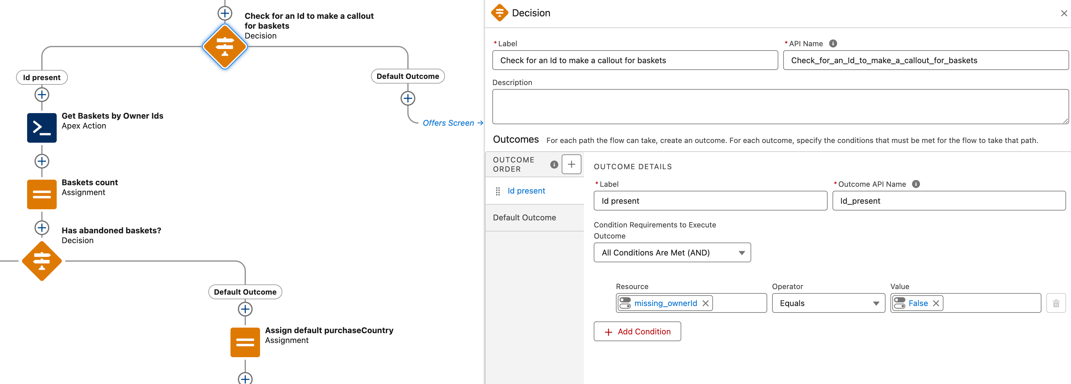The width and height of the screenshot is (1071, 384).
Task: Click the add new outcome plus button
Action: pyautogui.click(x=571, y=164)
